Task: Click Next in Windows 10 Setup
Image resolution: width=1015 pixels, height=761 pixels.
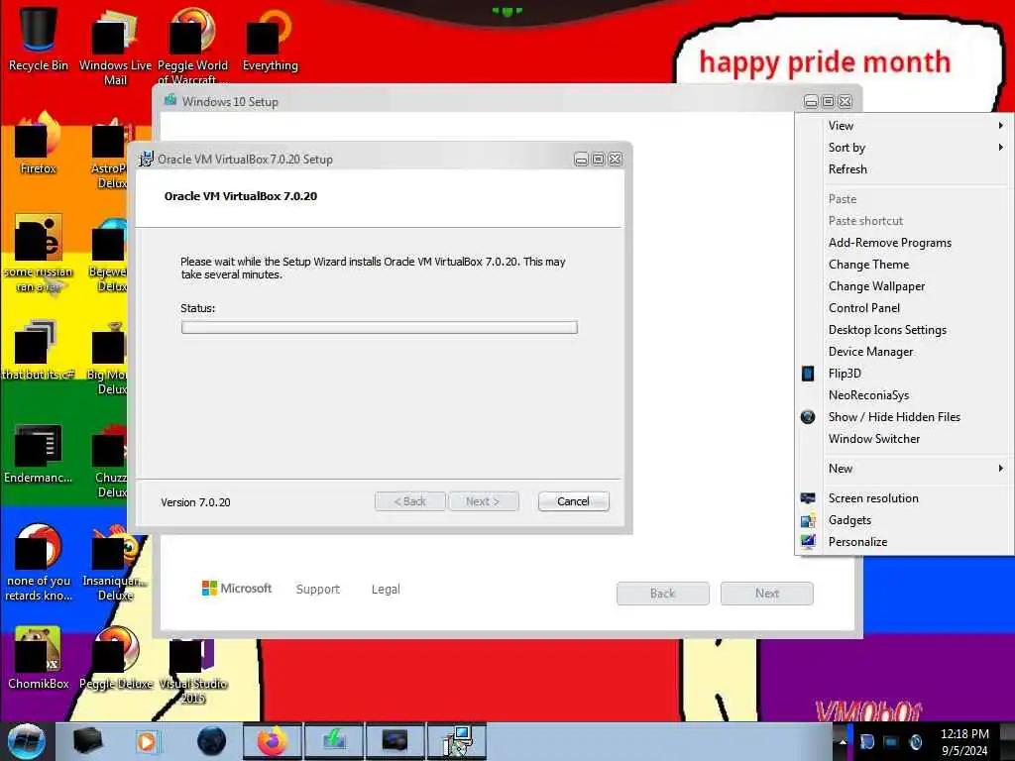Action: [766, 594]
